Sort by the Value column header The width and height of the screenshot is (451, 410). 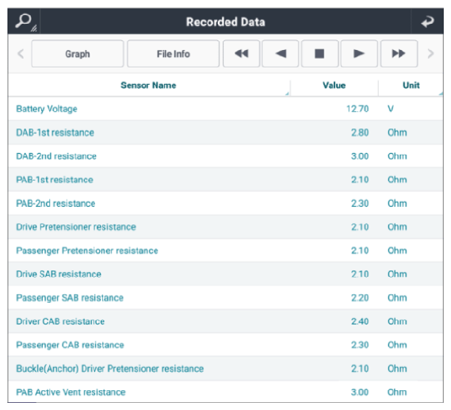coord(334,85)
